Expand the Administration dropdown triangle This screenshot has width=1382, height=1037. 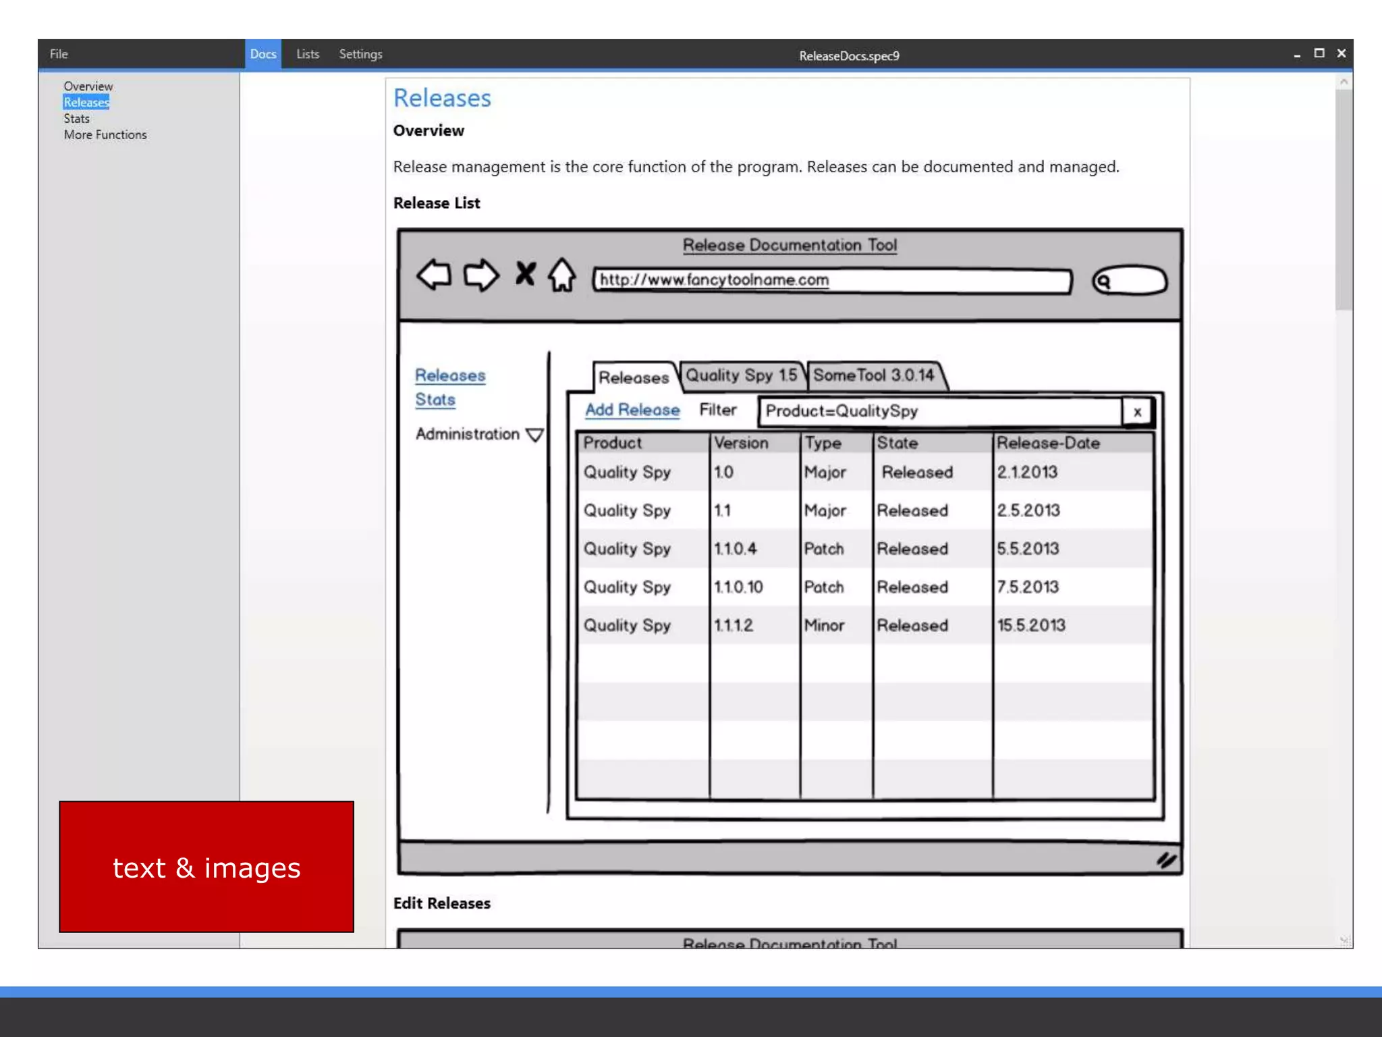[x=534, y=435]
